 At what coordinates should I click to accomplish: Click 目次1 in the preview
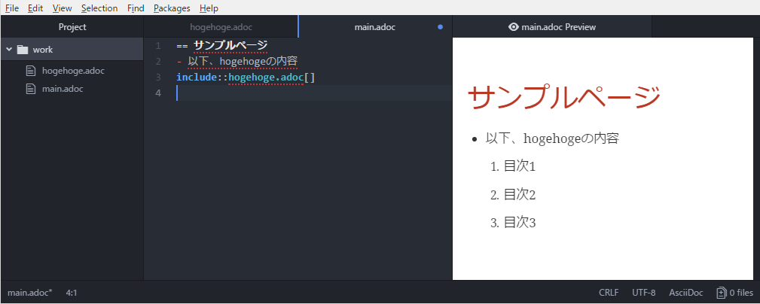click(520, 166)
